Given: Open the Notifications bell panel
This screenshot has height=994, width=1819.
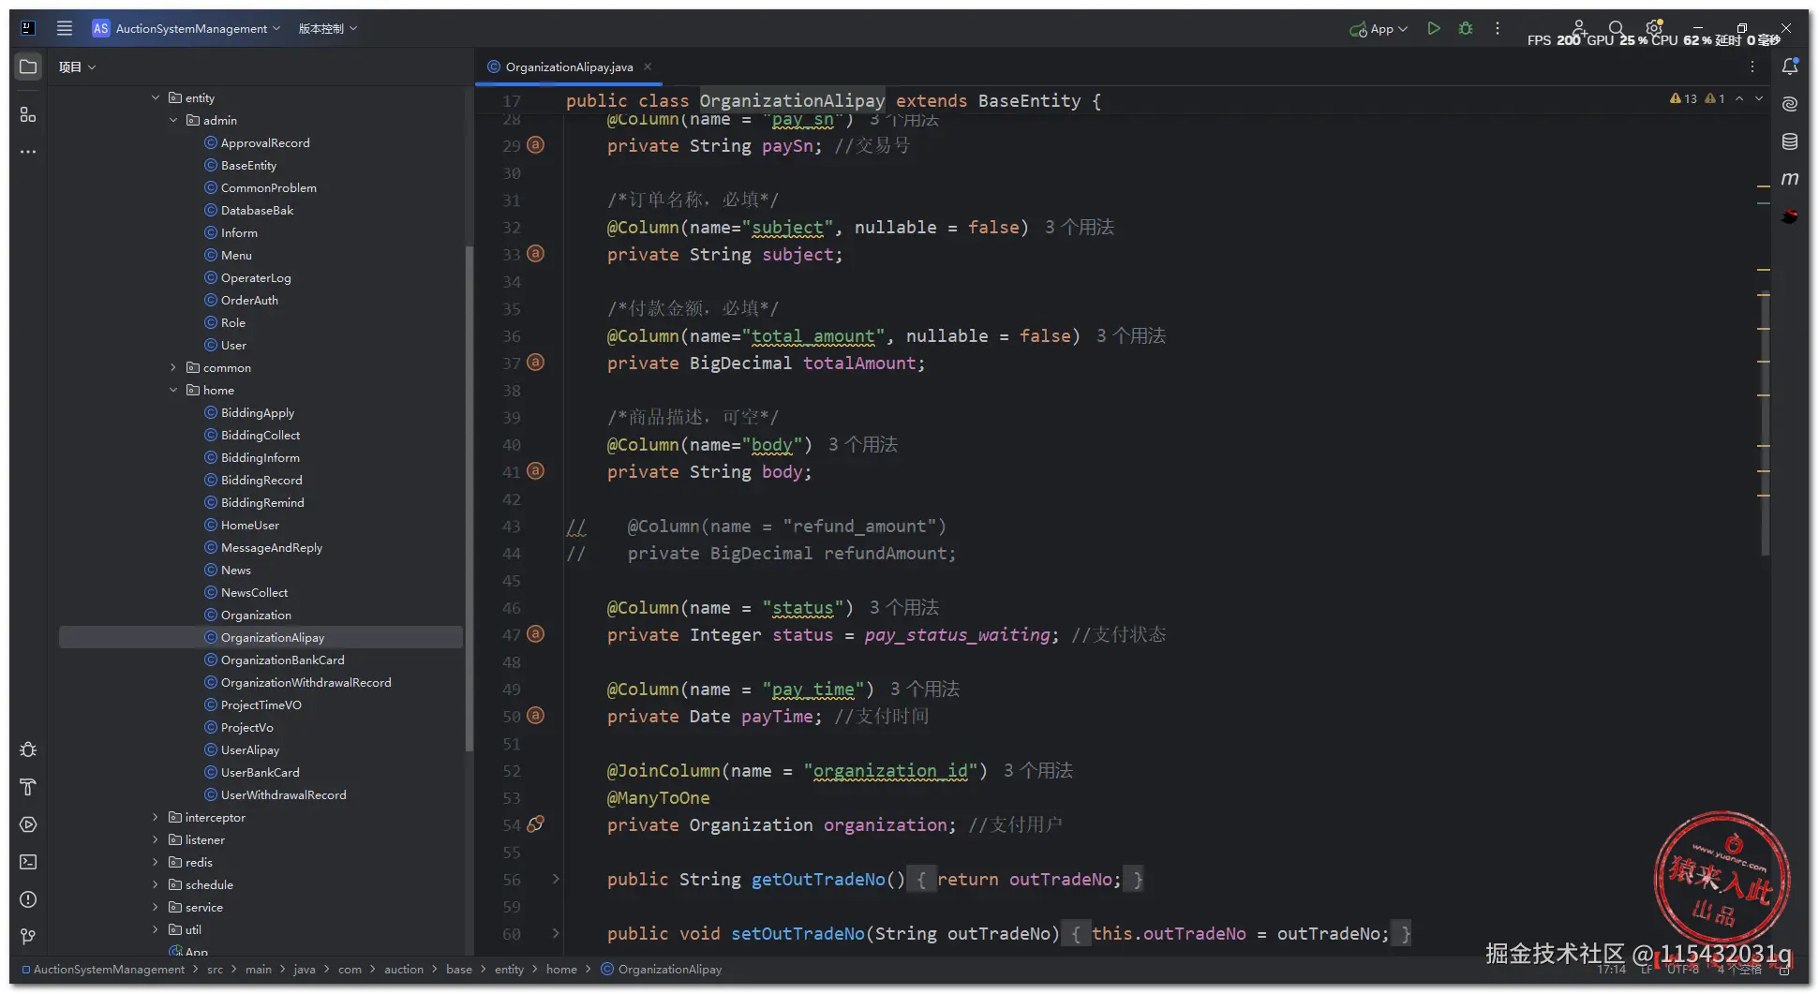Looking at the screenshot, I should coord(1790,67).
